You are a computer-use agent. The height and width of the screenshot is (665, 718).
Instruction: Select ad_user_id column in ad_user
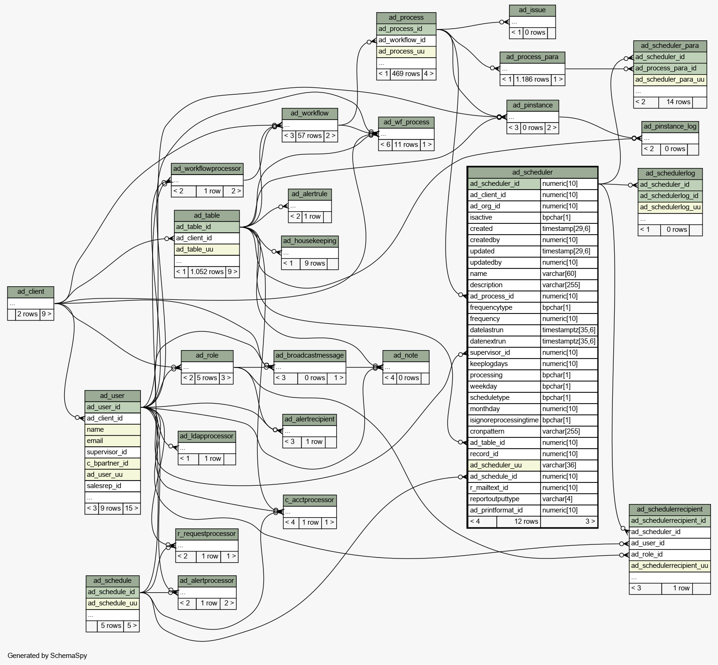[x=112, y=407]
